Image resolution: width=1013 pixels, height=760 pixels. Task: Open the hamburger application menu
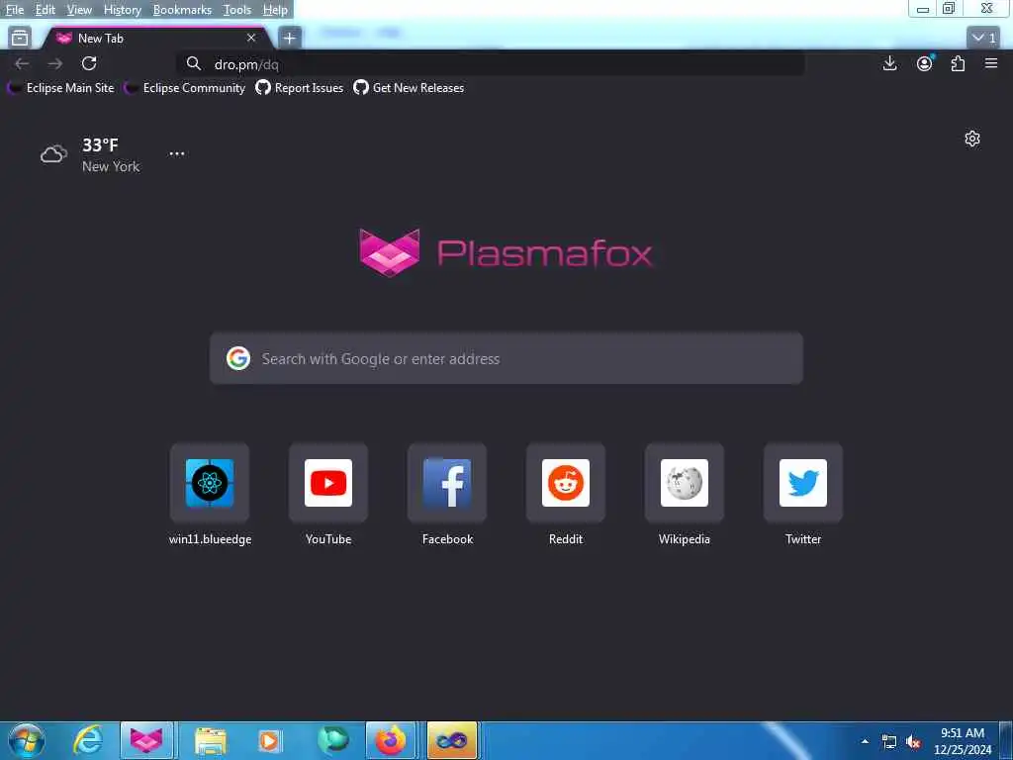pos(991,63)
